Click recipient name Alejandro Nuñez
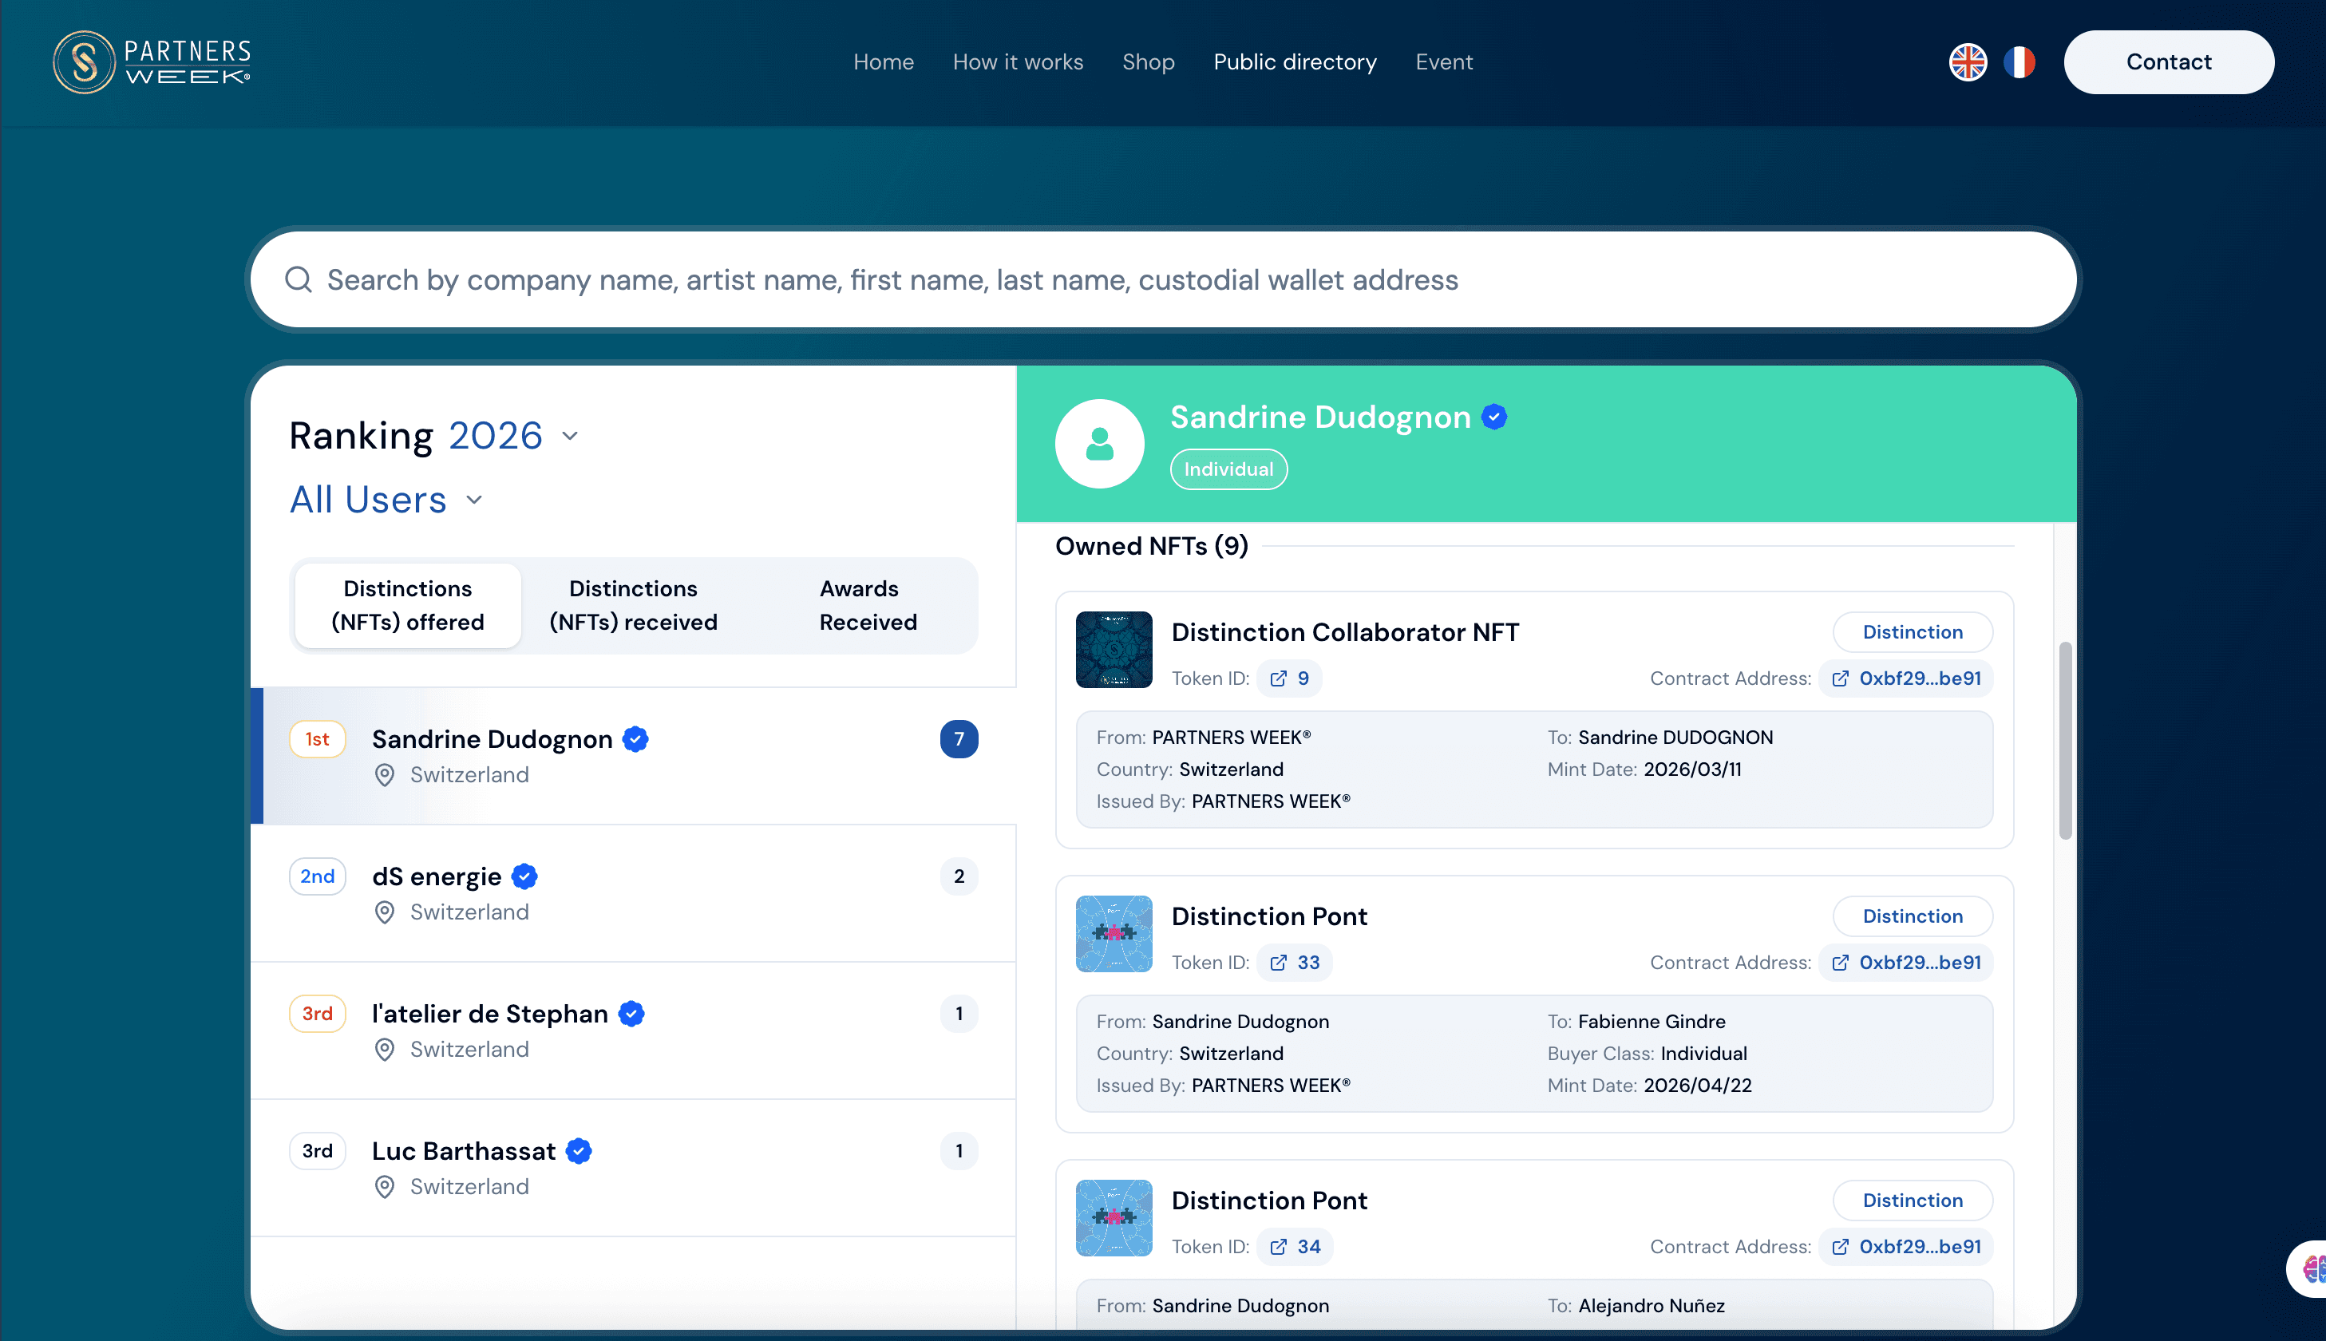The width and height of the screenshot is (2326, 1341). coord(1651,1305)
